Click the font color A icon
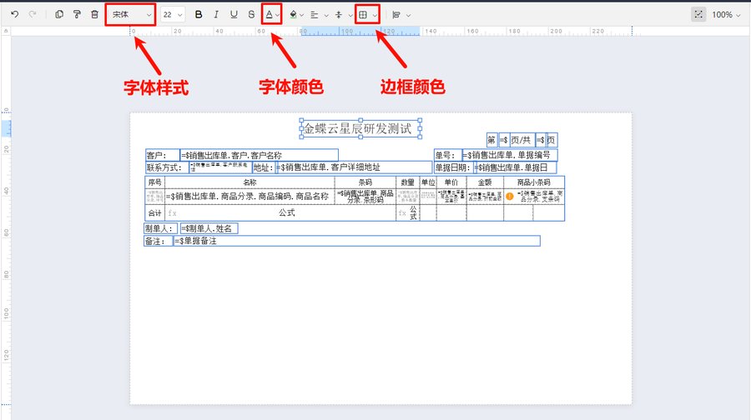 tap(270, 14)
